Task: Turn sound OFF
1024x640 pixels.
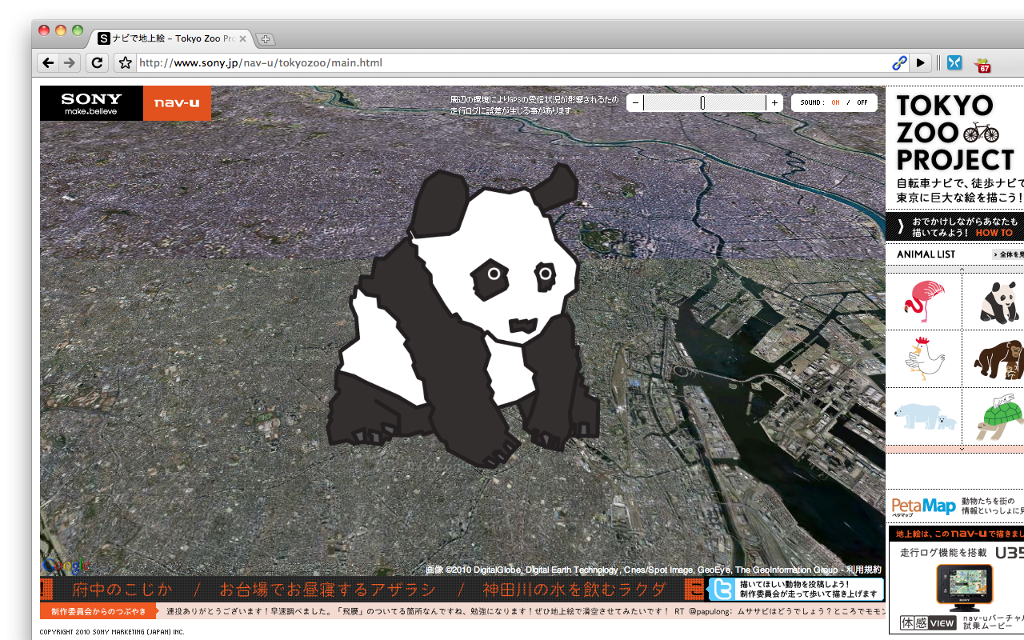Action: [x=862, y=102]
